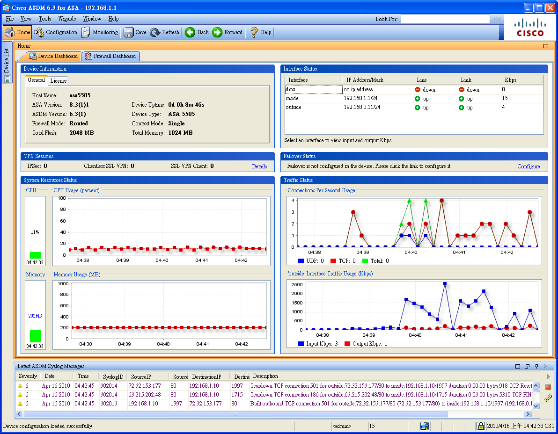Screen dimensions: 558x434
Task: Select the dmz interface row
Action: point(414,90)
